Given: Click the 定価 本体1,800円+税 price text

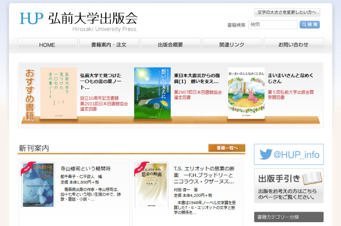Looking at the screenshot, I should [x=80, y=182].
